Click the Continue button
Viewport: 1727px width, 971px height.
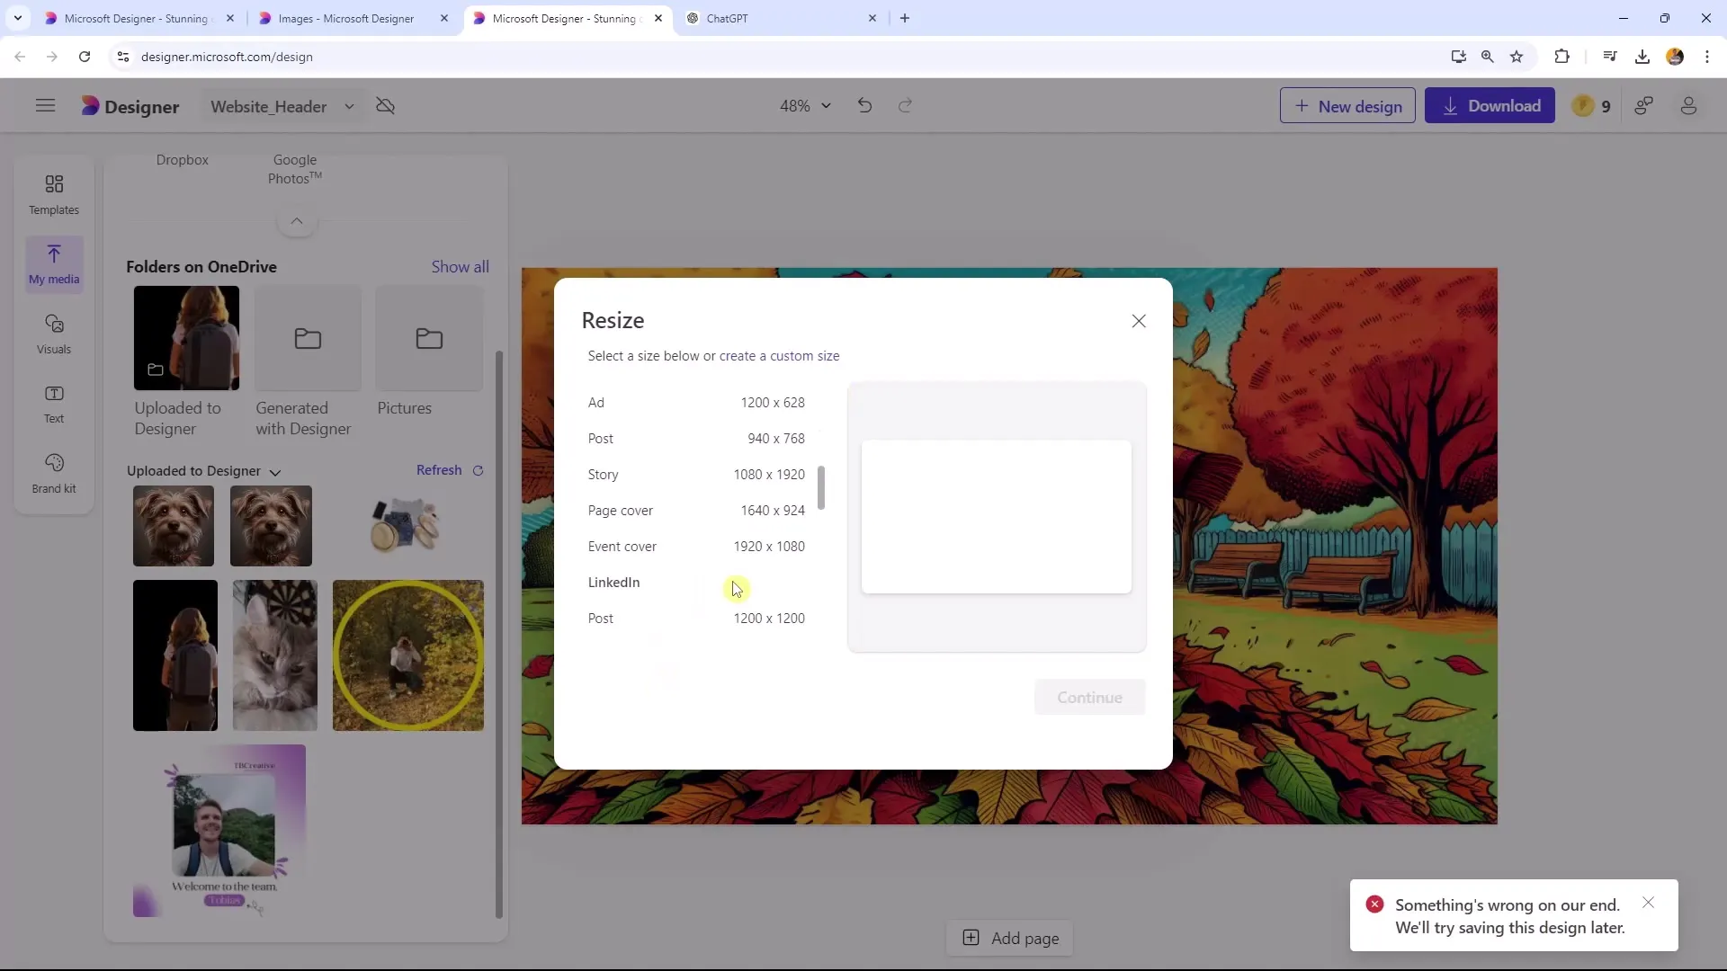click(1089, 698)
